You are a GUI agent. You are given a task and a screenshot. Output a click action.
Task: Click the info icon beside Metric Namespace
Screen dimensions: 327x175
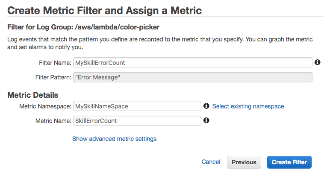[x=206, y=106]
